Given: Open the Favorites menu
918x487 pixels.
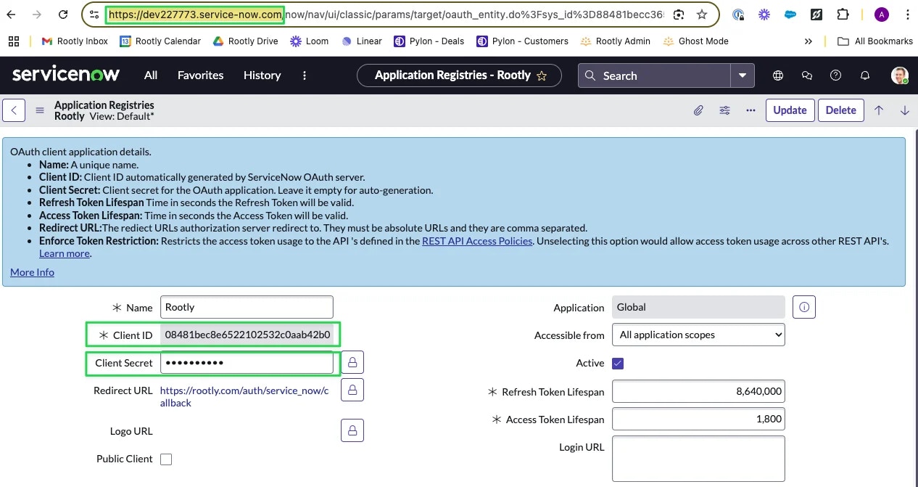Looking at the screenshot, I should click(200, 75).
